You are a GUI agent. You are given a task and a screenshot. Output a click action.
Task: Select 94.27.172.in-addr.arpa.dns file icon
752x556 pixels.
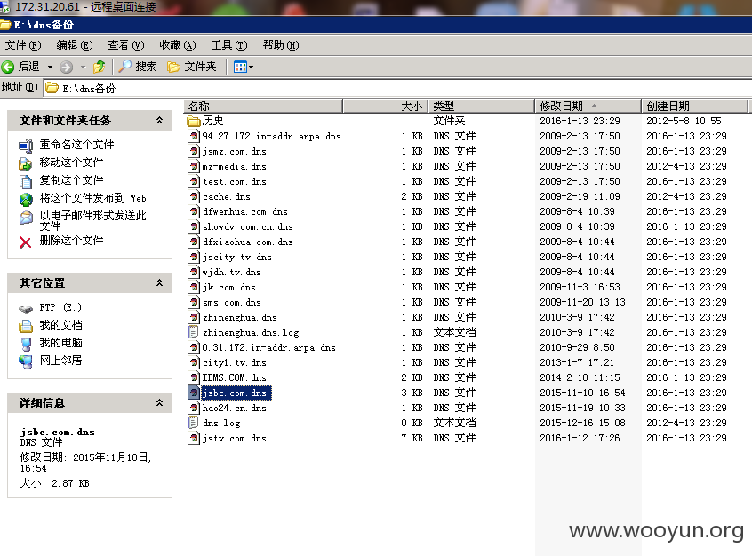[194, 136]
